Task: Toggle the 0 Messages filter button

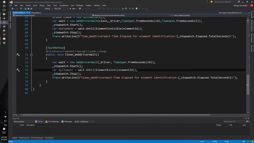Action: (67, 122)
